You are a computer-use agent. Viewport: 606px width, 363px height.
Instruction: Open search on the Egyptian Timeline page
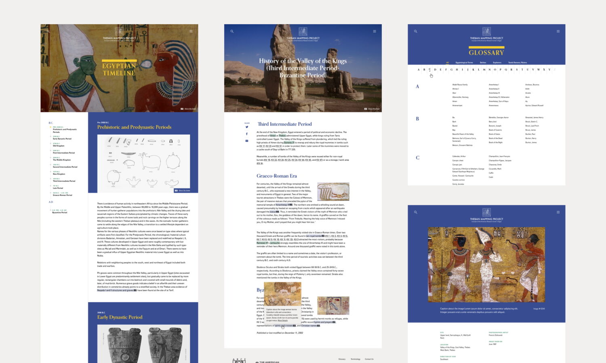tap(49, 31)
